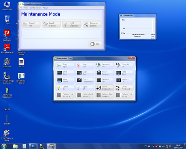The height and width of the screenshot is (149, 186).
Task: Stop the drum spin
Action: (85, 65)
